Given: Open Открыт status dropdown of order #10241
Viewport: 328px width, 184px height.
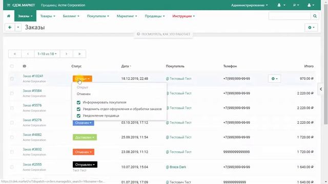Looking at the screenshot, I should [x=83, y=79].
